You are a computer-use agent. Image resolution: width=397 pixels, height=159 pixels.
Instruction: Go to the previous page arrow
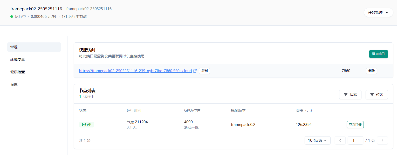click(x=340, y=140)
